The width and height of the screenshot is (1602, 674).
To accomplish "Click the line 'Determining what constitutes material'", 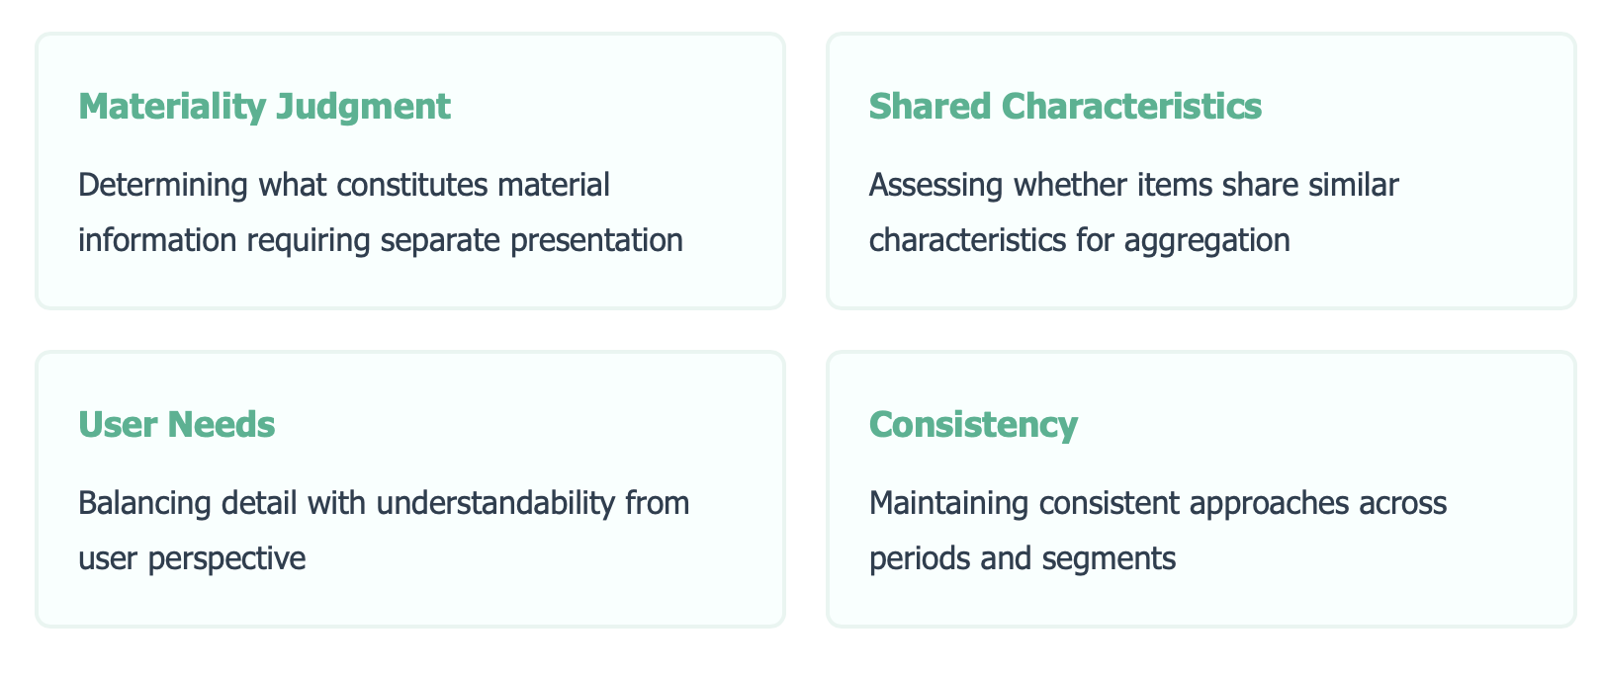I will (344, 185).
